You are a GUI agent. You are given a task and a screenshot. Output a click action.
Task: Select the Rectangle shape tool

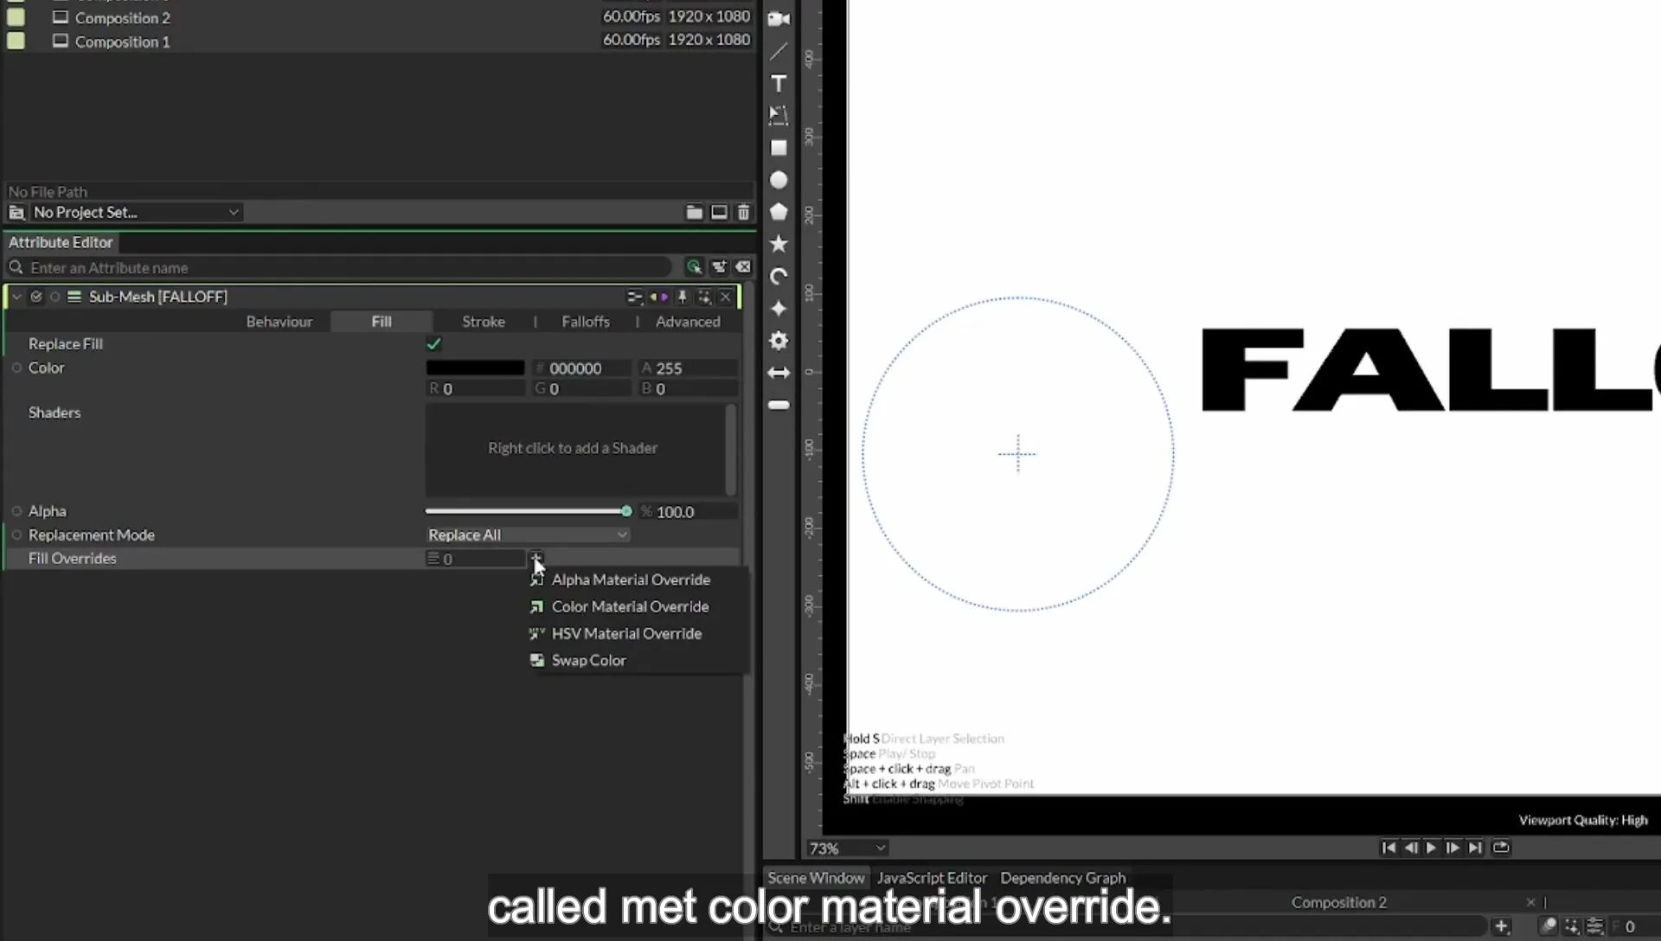(779, 148)
